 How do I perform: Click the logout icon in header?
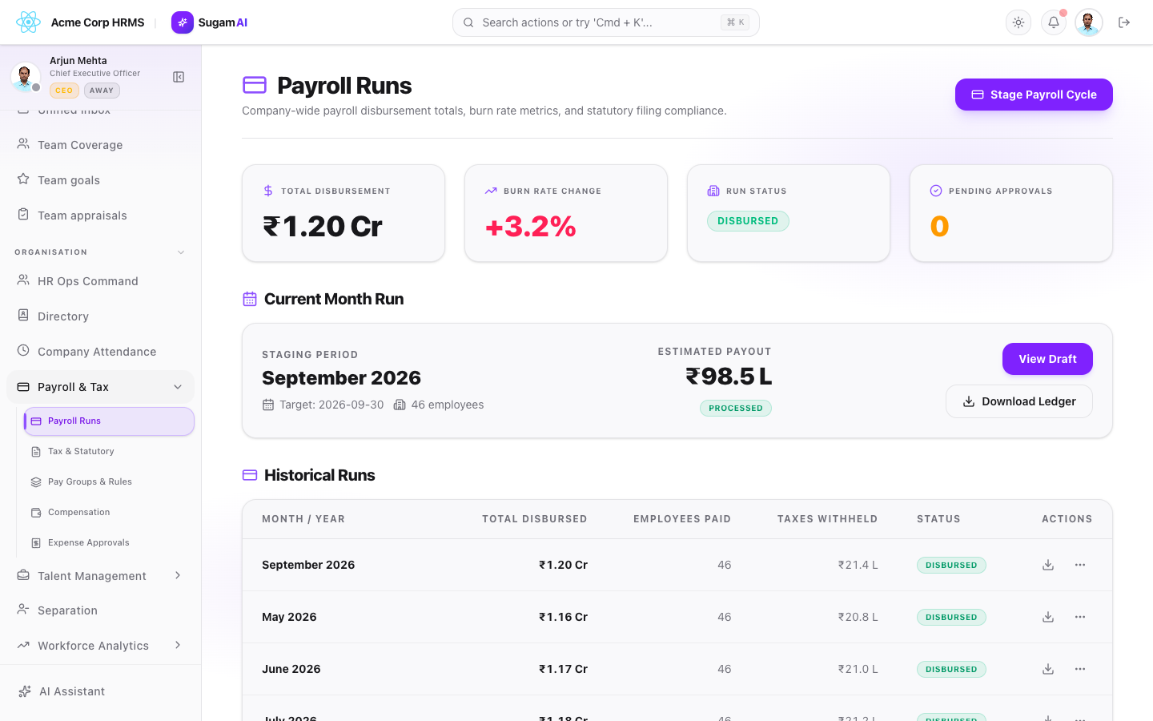[x=1124, y=22]
